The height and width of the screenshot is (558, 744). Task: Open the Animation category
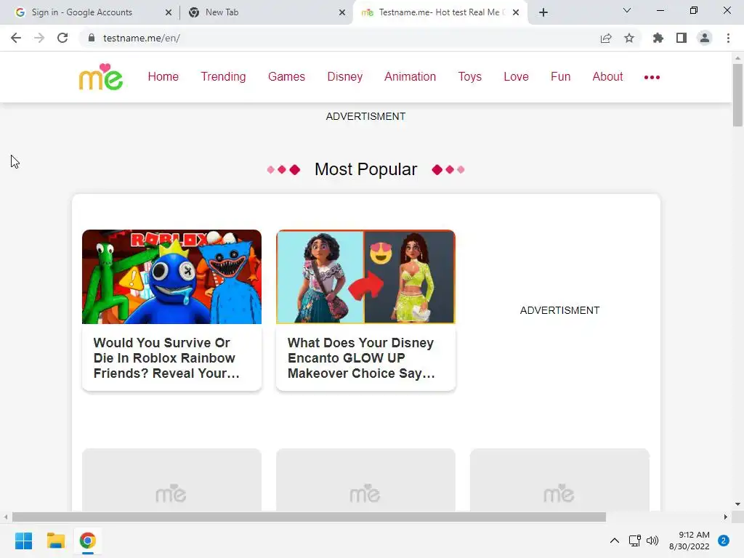click(410, 77)
